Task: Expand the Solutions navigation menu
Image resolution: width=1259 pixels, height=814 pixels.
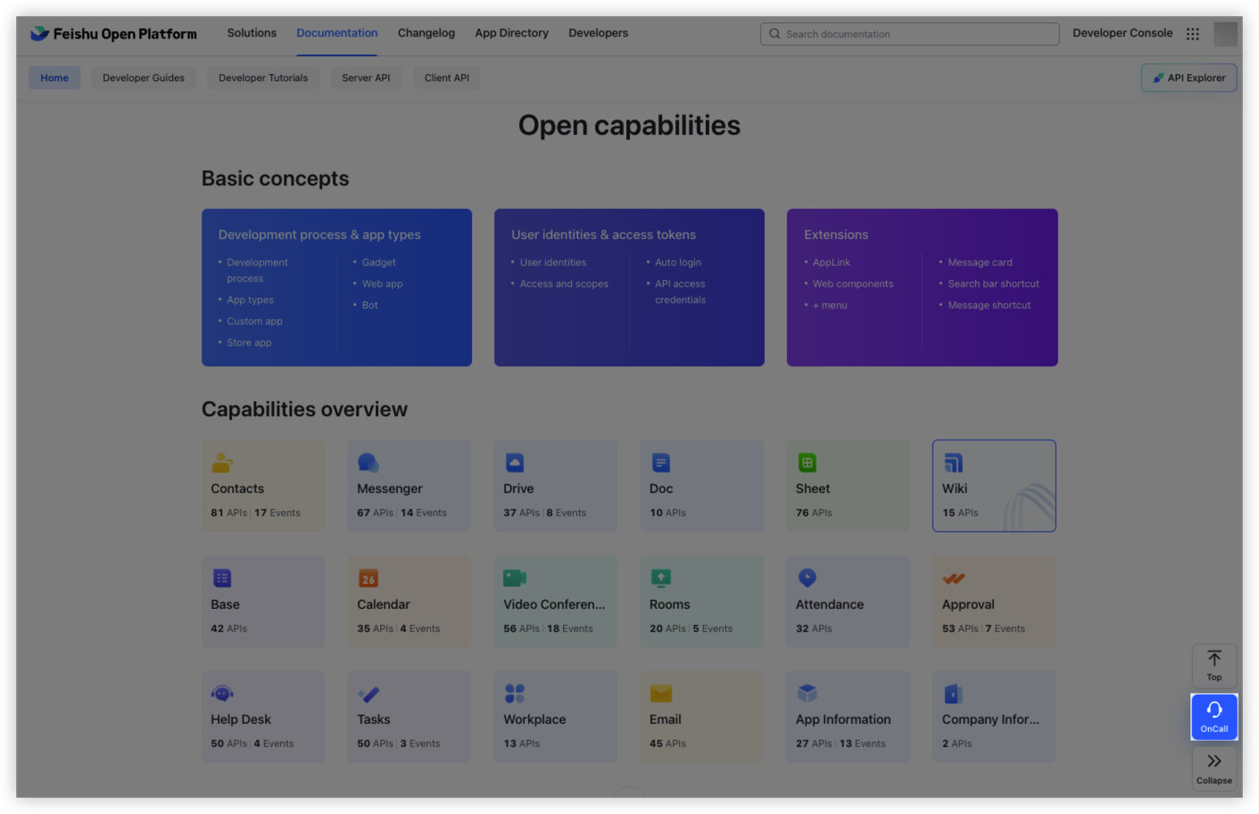Action: (x=252, y=33)
